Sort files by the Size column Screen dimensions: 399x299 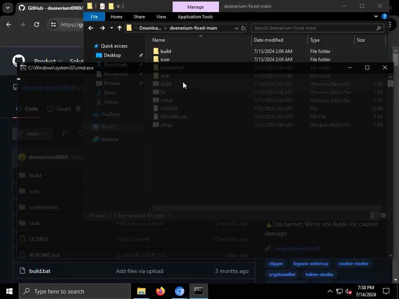(360, 40)
